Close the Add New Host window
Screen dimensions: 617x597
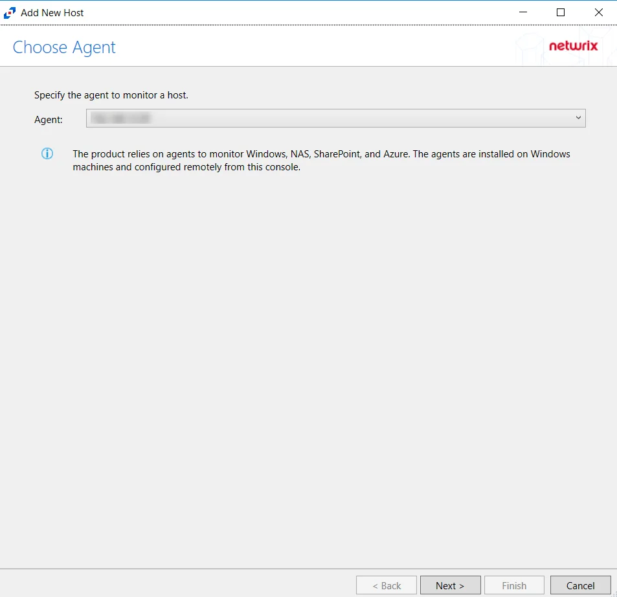click(x=598, y=12)
